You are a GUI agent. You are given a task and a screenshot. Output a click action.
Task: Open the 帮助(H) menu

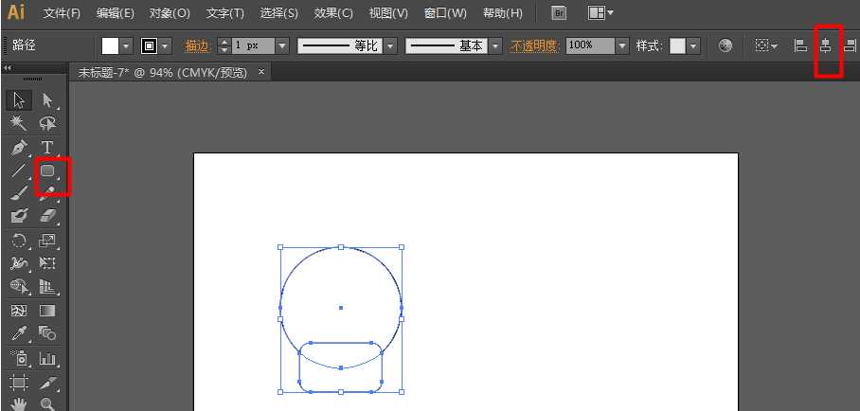point(502,13)
